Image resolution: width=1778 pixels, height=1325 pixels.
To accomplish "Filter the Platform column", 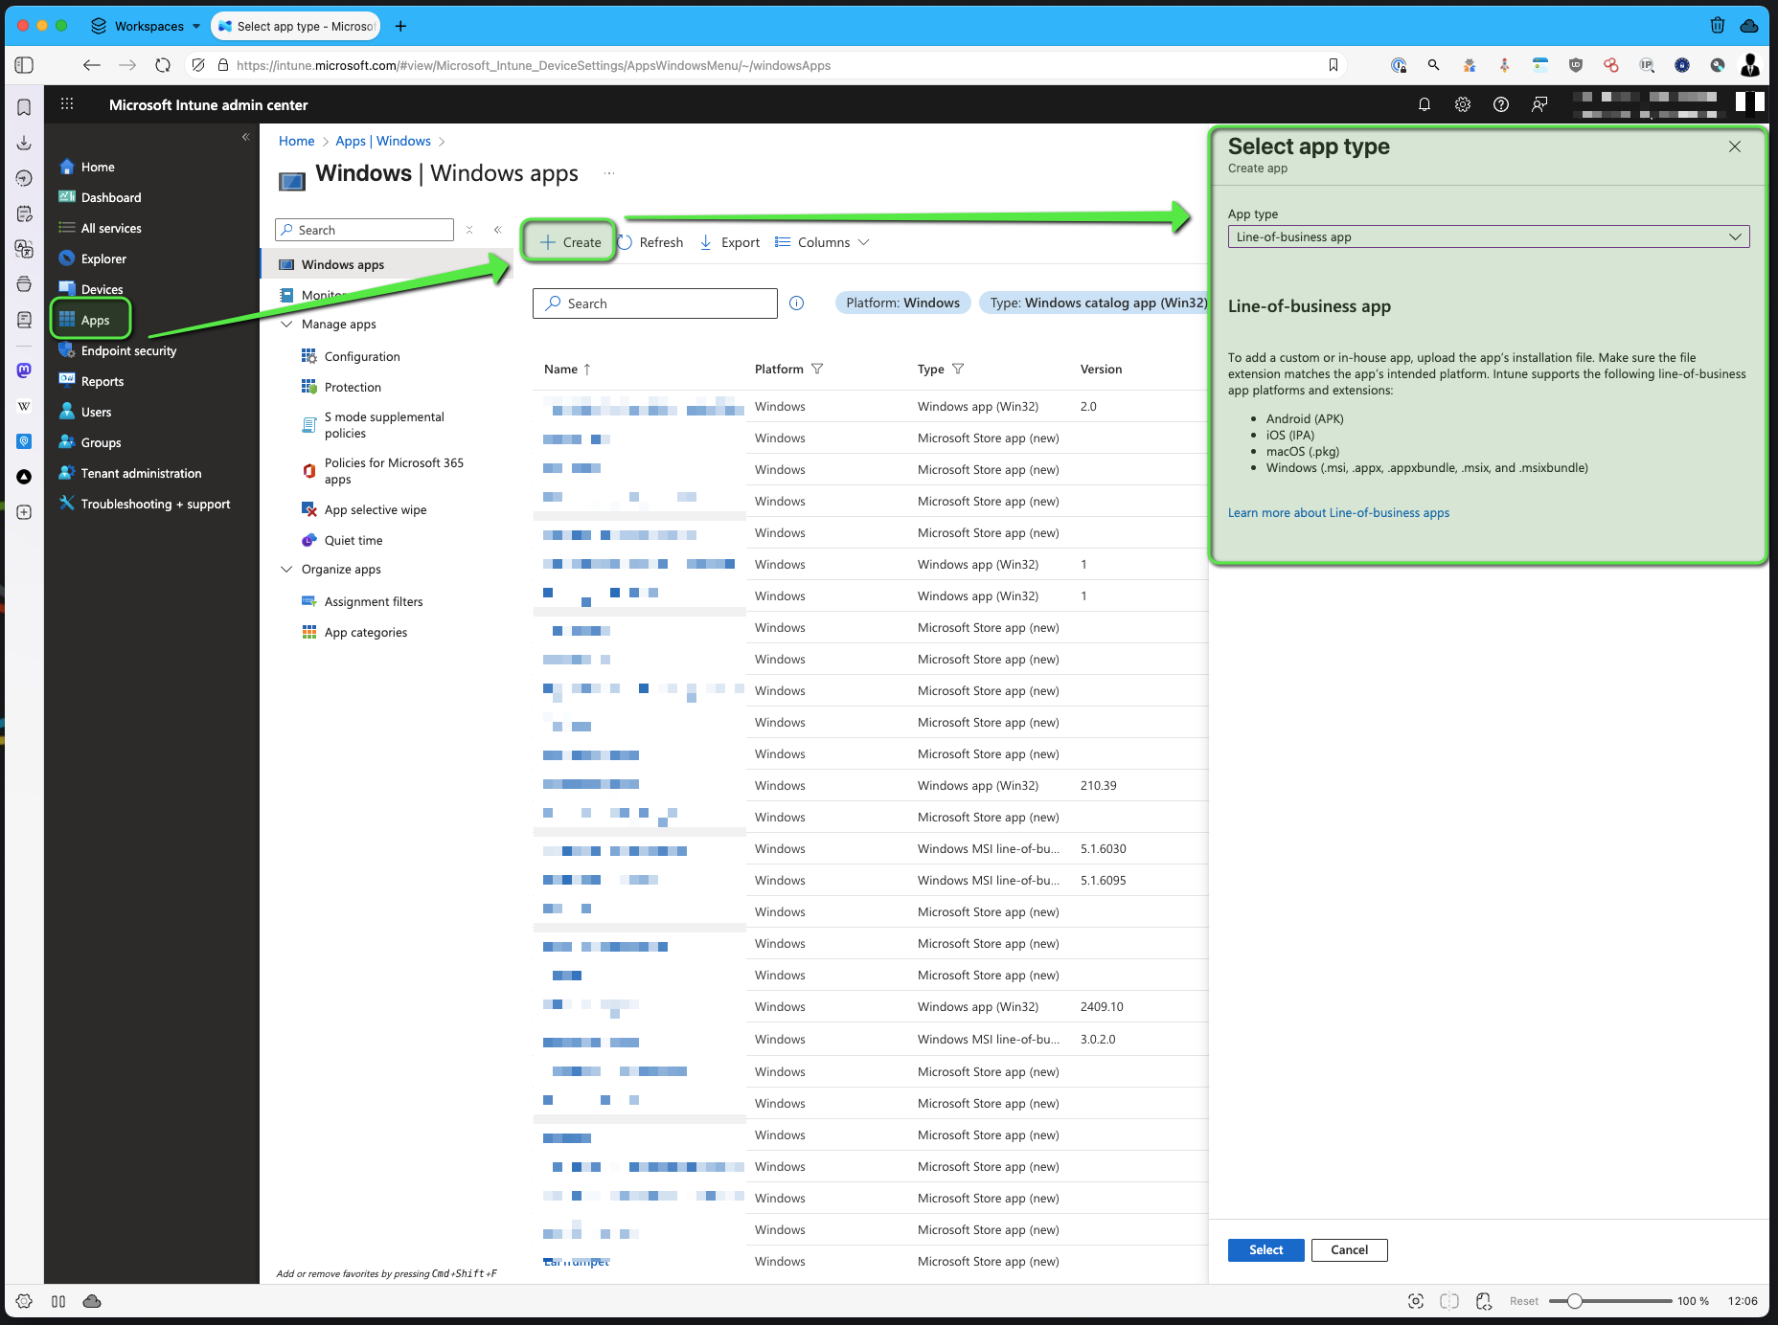I will point(817,369).
